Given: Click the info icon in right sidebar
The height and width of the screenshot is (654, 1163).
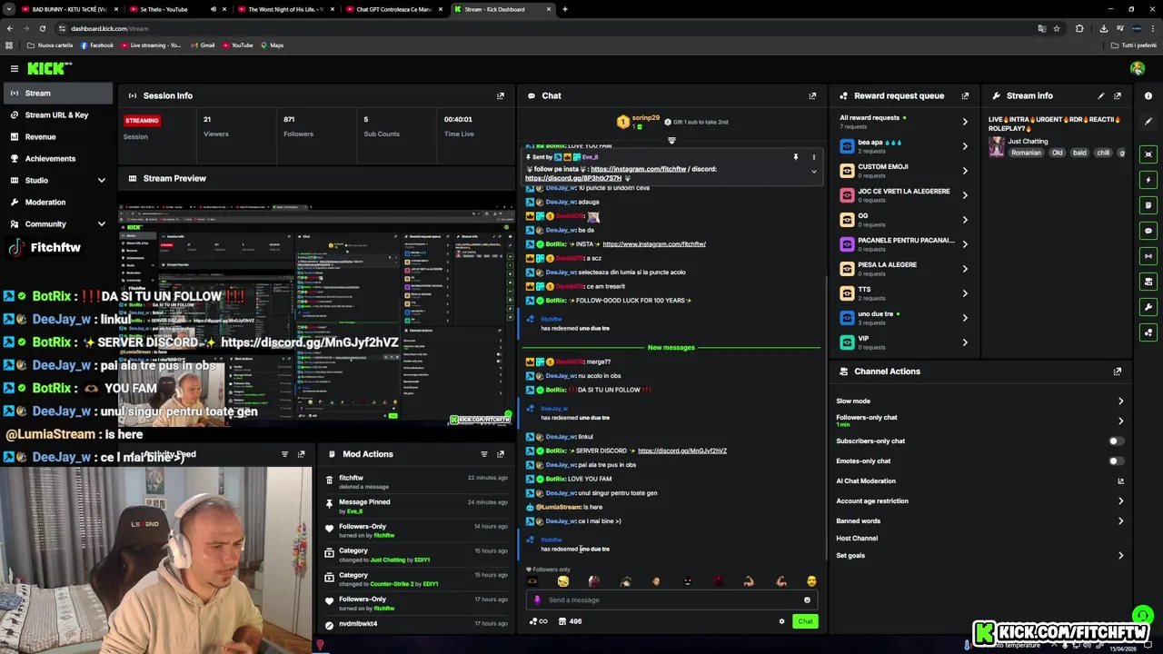Looking at the screenshot, I should (x=1148, y=95).
